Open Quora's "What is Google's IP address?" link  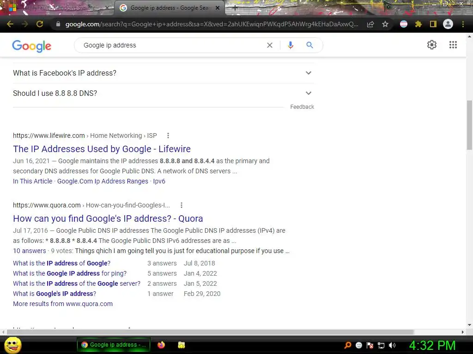[55, 294]
